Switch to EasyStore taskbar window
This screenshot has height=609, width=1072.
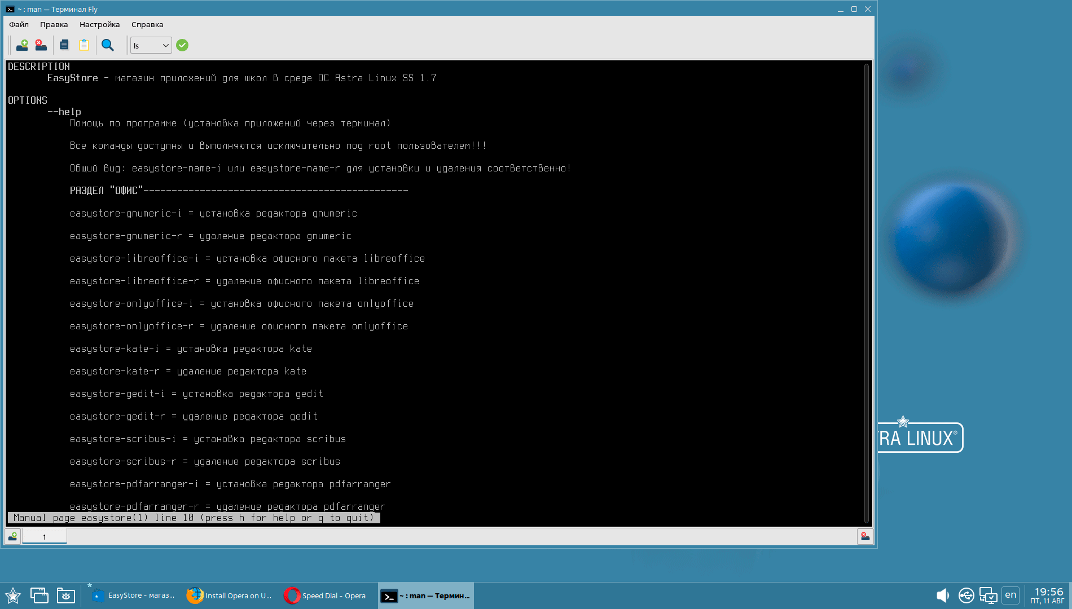133,595
